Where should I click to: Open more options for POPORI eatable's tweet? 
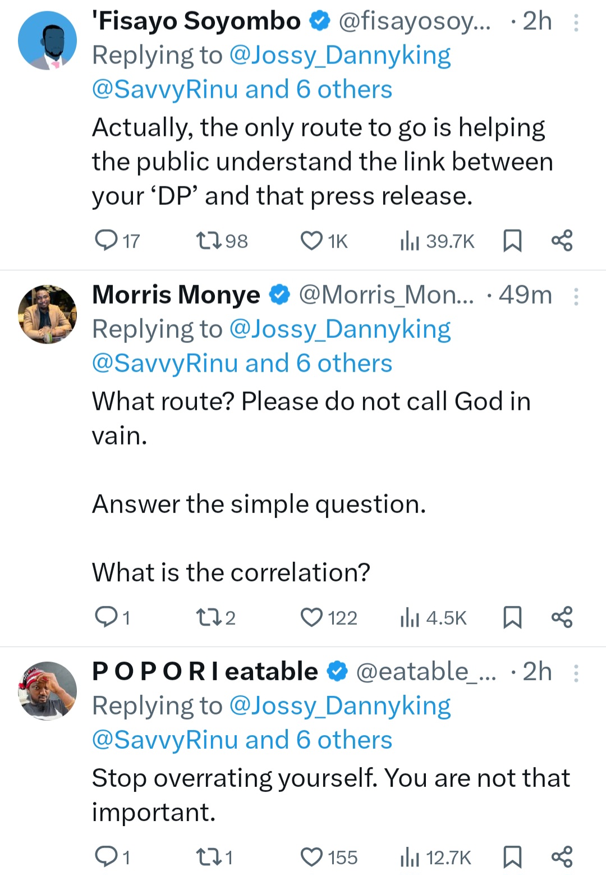576,672
